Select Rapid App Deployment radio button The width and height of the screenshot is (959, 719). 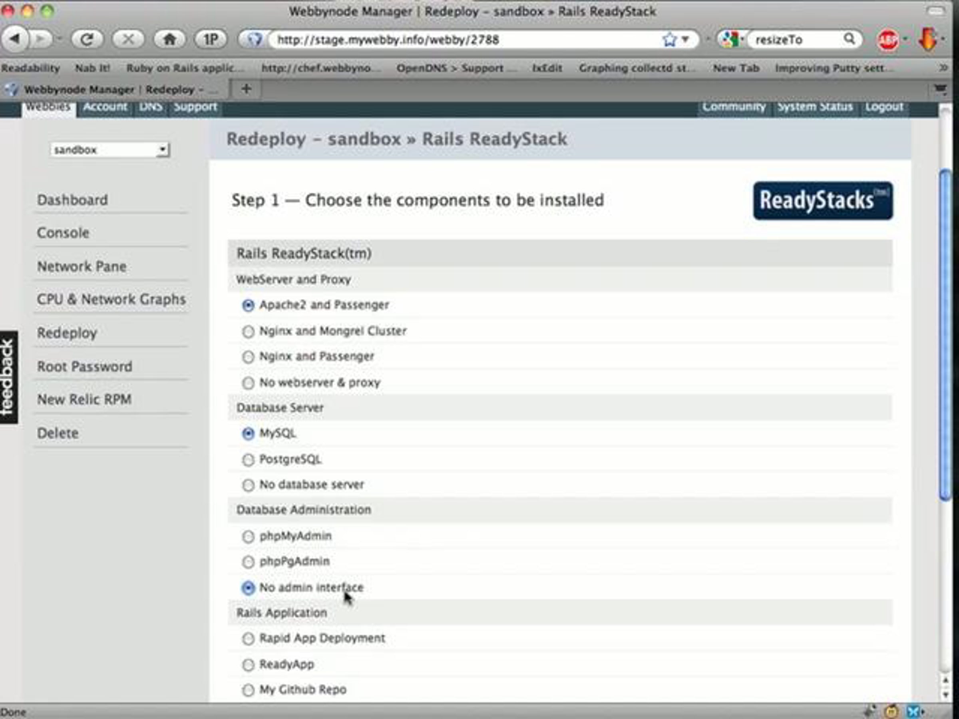pyautogui.click(x=248, y=639)
